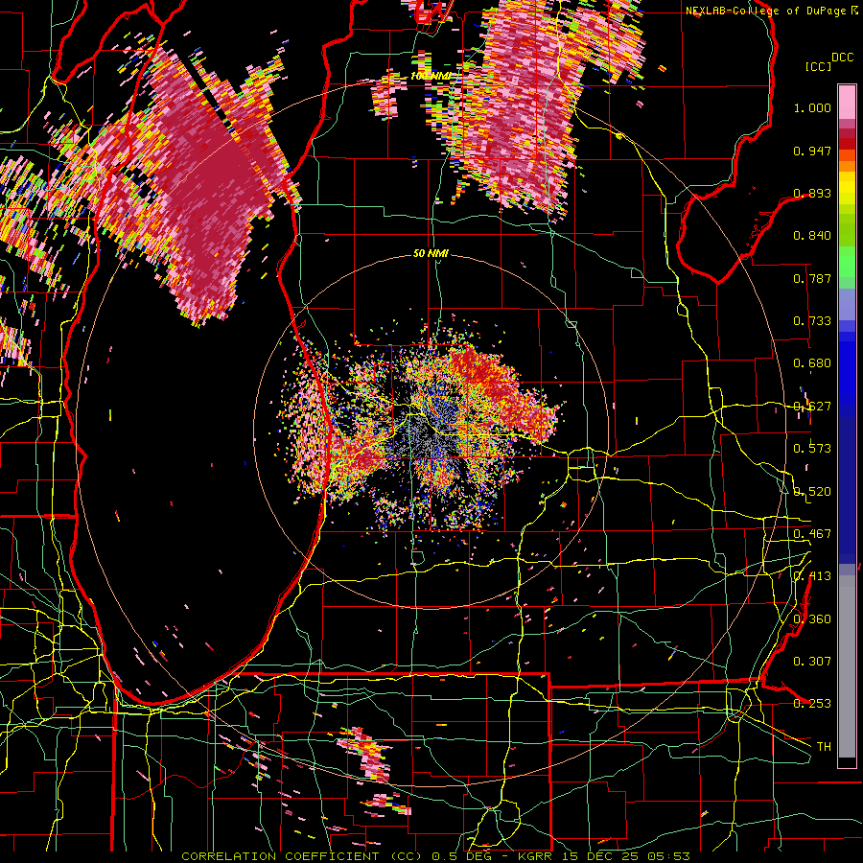863x863 pixels.
Task: Click the [CC] legend heading
Action: 819,66
